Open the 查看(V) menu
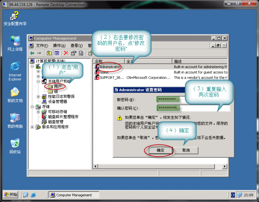 [76, 46]
